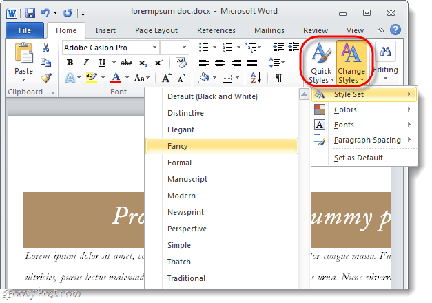Open the Colors submenu
432x303 pixels.
click(x=364, y=109)
